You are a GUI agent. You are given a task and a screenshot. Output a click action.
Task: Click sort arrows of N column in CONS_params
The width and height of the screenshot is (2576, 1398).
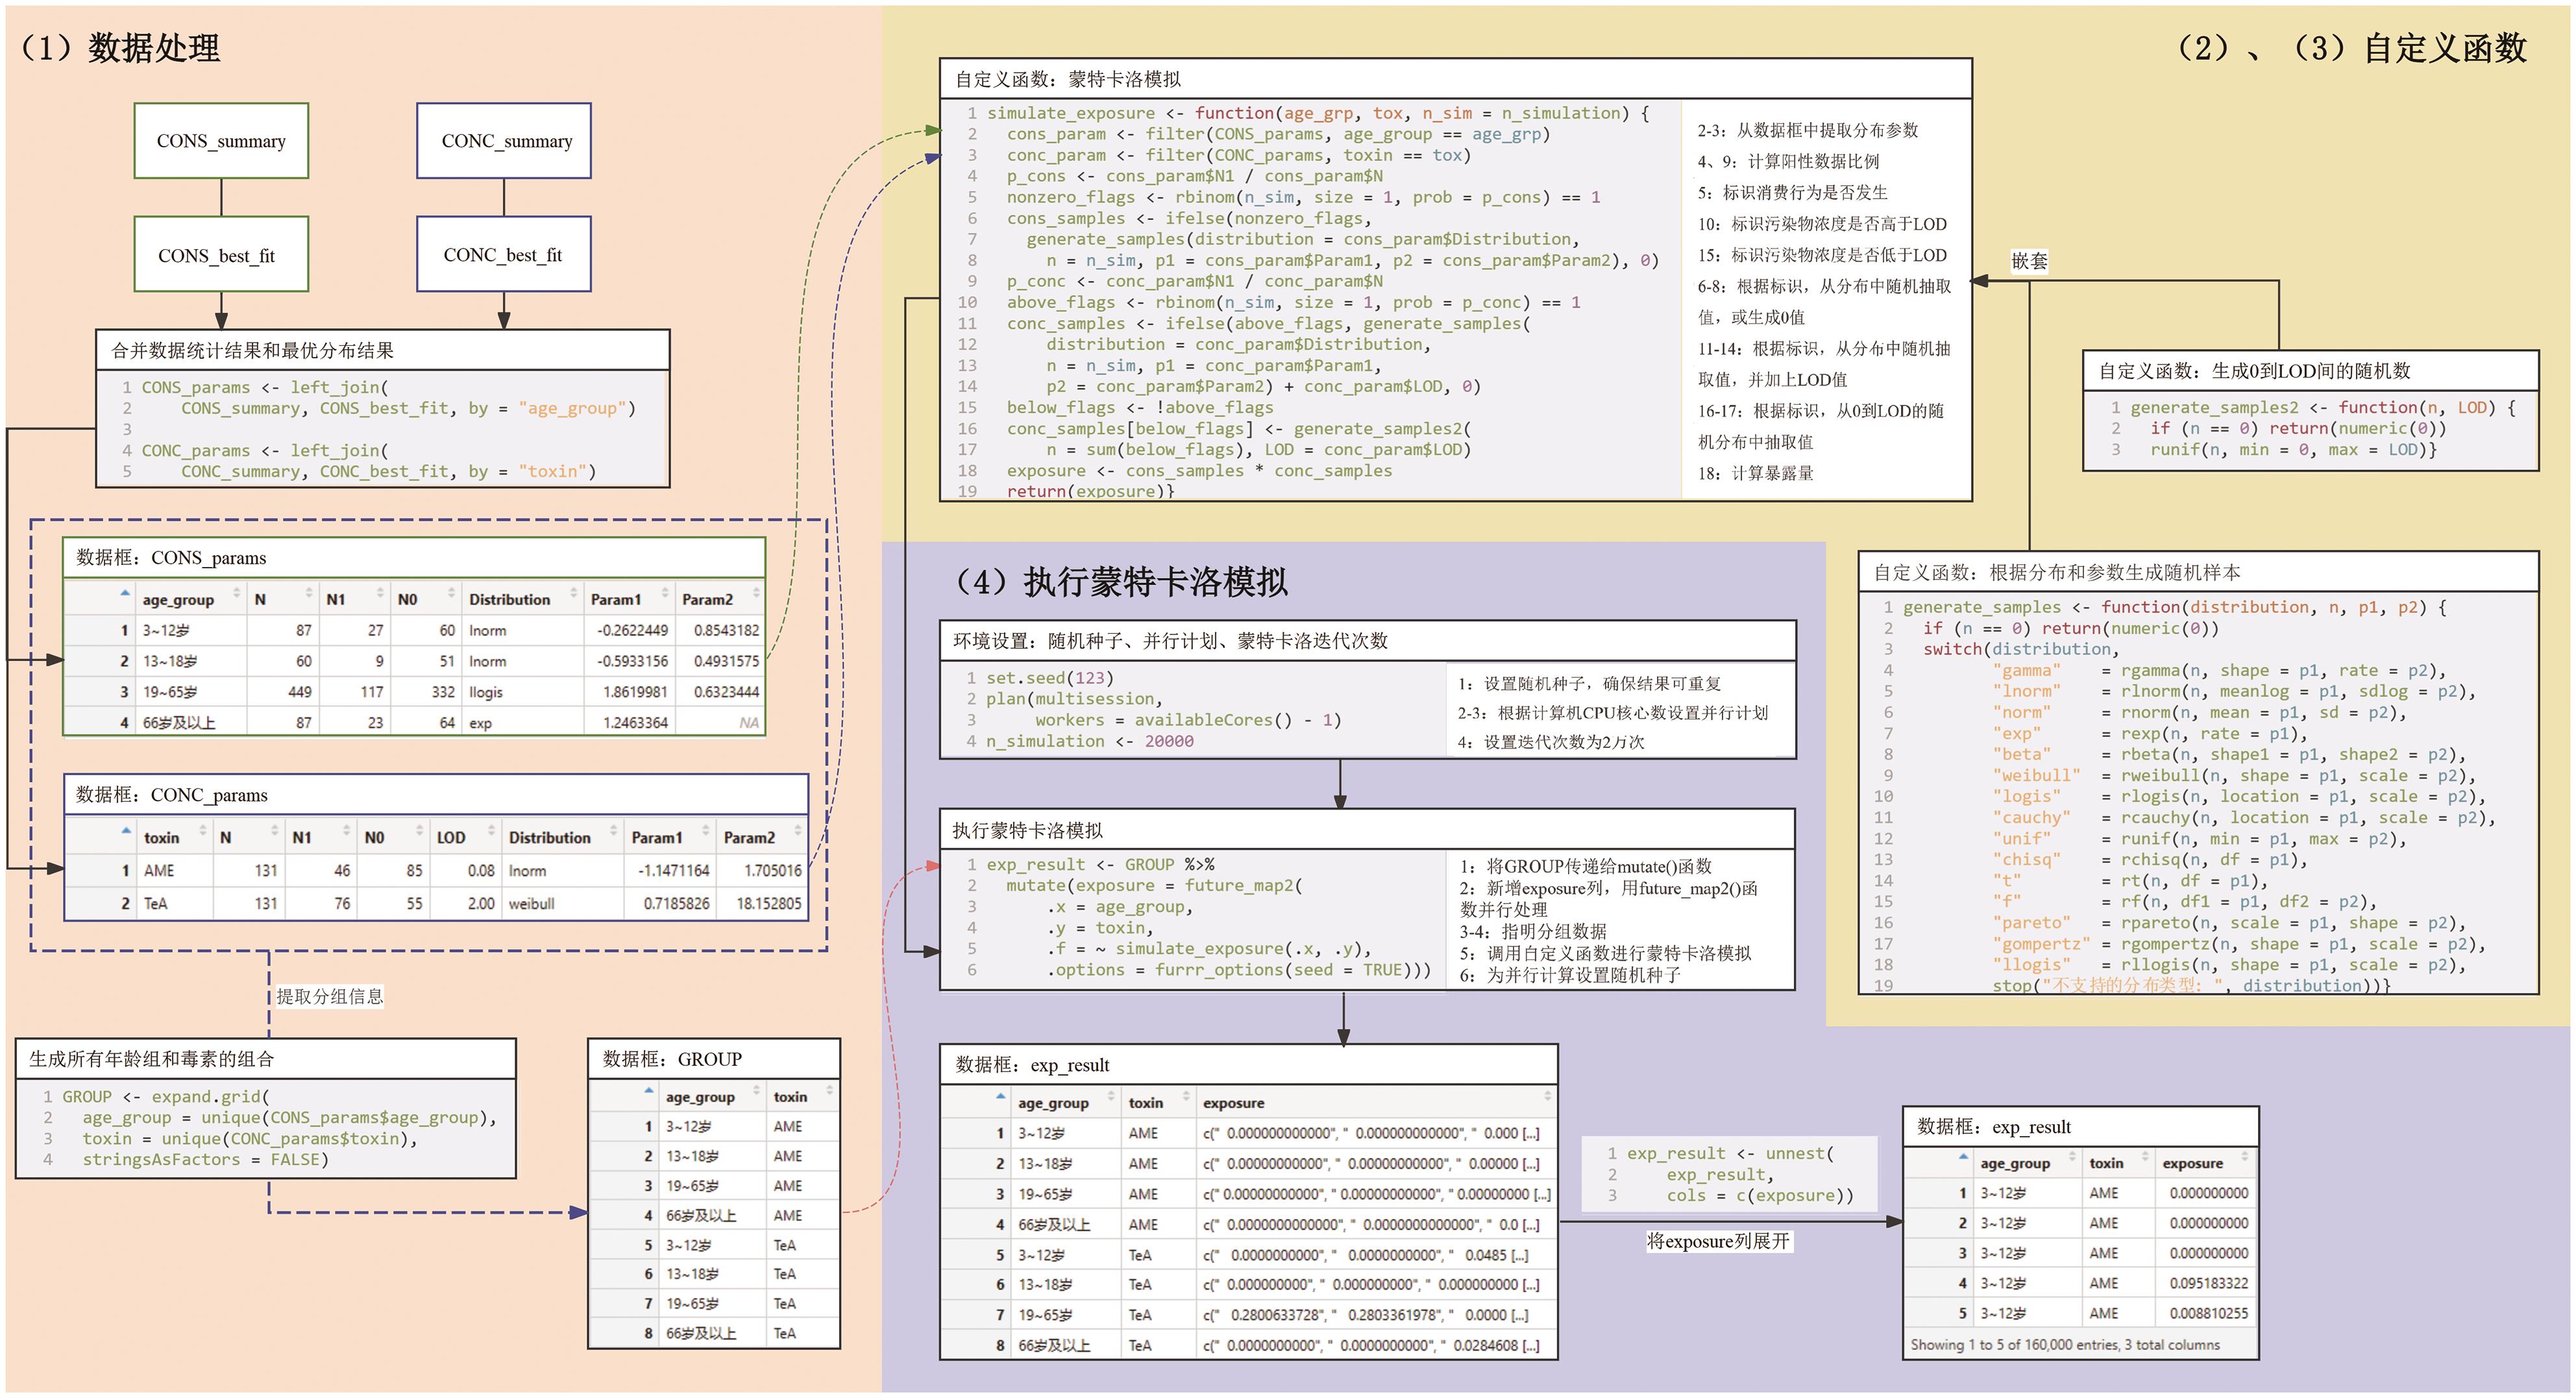[x=309, y=594]
